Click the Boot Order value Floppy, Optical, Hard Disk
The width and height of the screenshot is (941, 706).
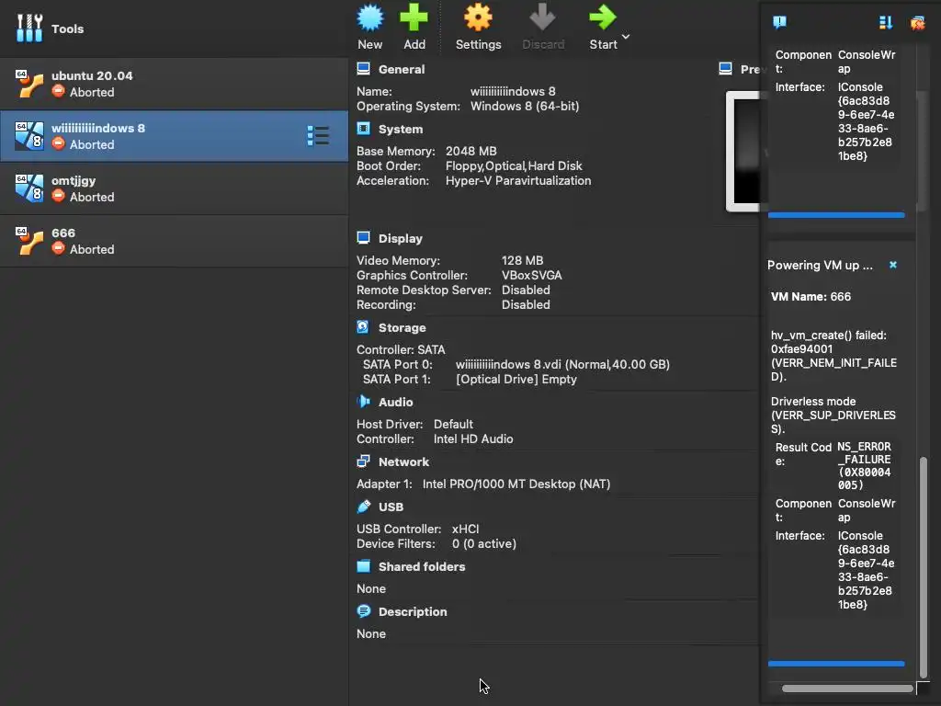tap(514, 165)
